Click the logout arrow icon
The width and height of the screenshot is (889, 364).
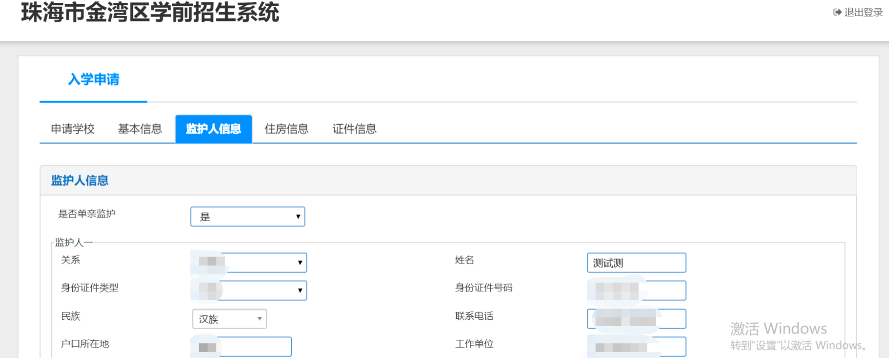click(x=837, y=12)
